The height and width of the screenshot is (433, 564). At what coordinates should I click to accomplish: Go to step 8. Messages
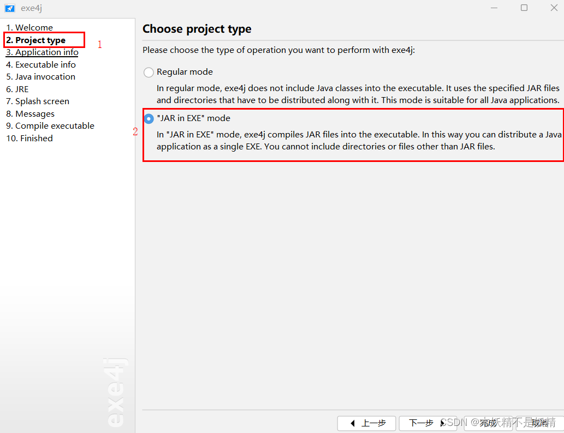(x=31, y=114)
